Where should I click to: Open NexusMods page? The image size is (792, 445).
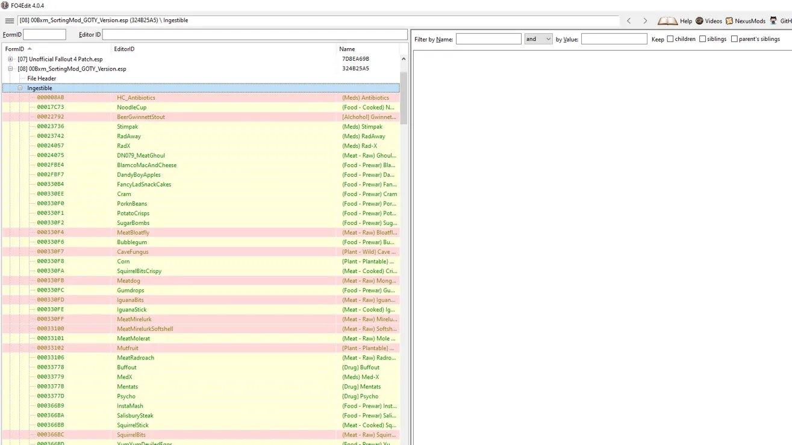pos(745,21)
